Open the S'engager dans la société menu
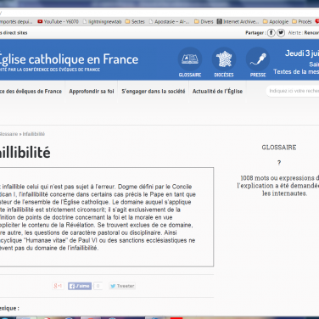The width and height of the screenshot is (319, 319). coord(154,92)
